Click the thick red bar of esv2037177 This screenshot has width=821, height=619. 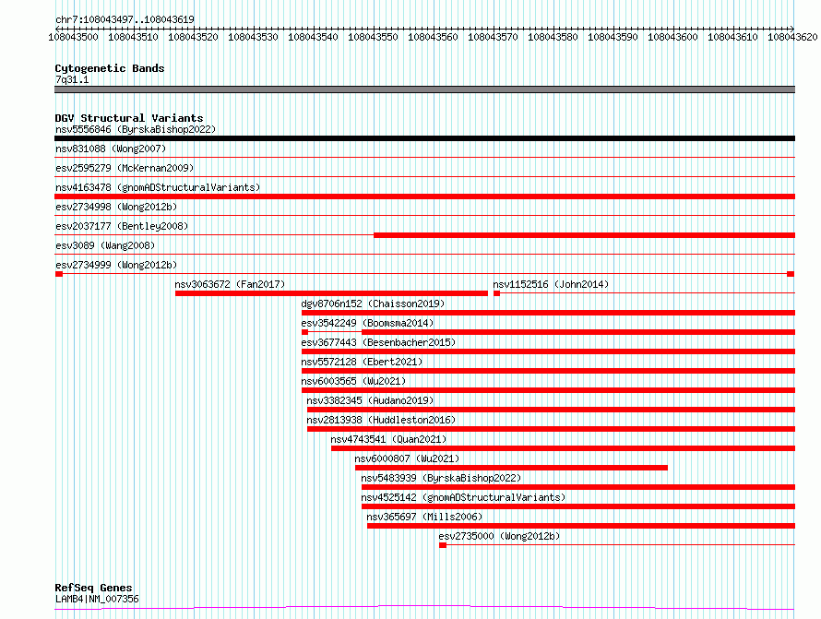pyautogui.click(x=584, y=235)
